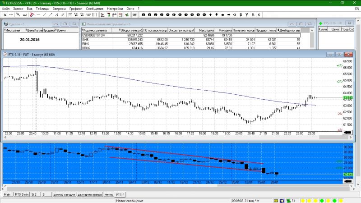Click the first green status indicator light
This screenshot has width=361, height=203.
[322, 201]
